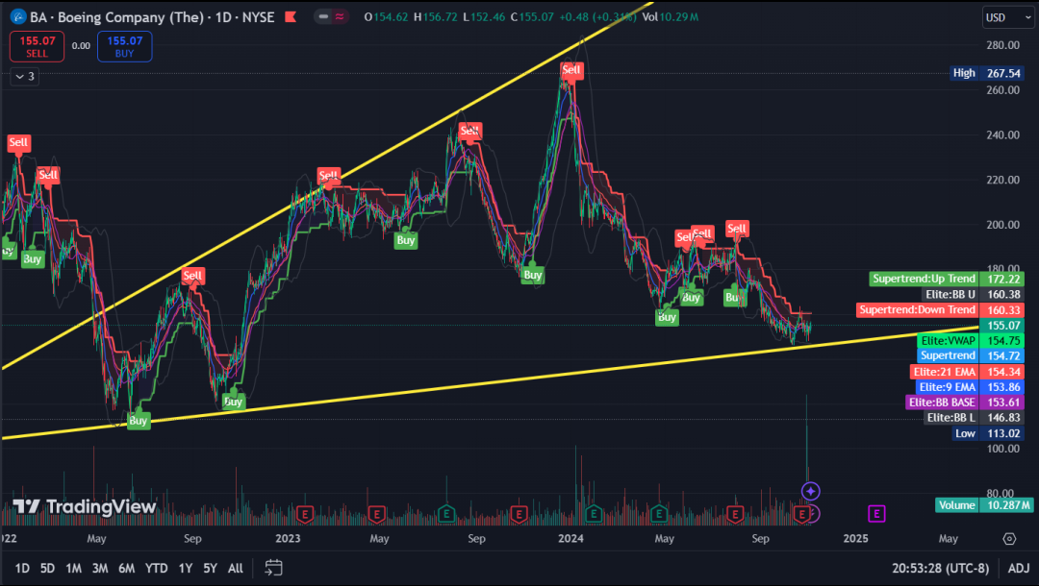Click the red earnings E marker near May 2023
This screenshot has height=586, width=1039.
[376, 513]
